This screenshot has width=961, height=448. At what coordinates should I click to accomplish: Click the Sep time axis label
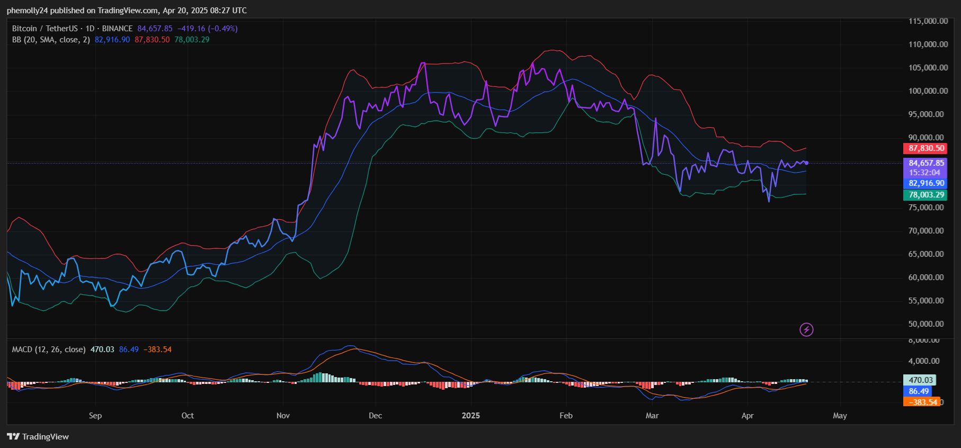coord(95,416)
